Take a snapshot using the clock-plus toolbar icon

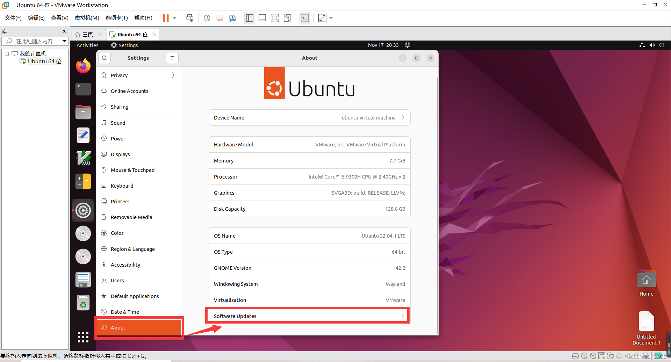[x=207, y=18]
